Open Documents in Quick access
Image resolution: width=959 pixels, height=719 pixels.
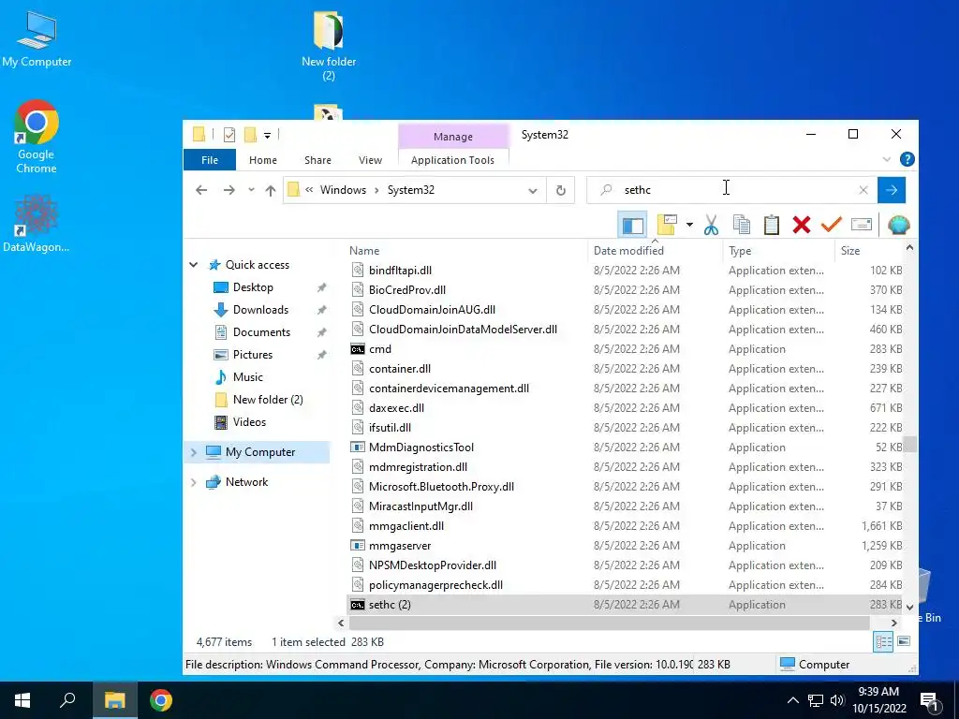click(261, 332)
